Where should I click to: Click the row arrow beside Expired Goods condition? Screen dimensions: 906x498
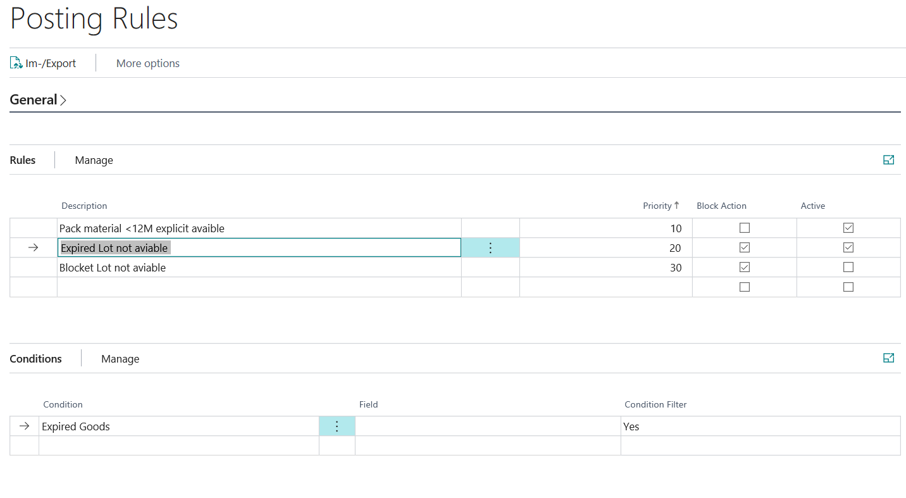point(25,426)
